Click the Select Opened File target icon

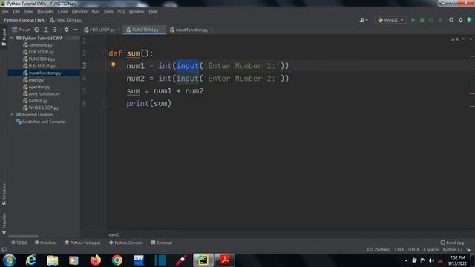pos(36,30)
